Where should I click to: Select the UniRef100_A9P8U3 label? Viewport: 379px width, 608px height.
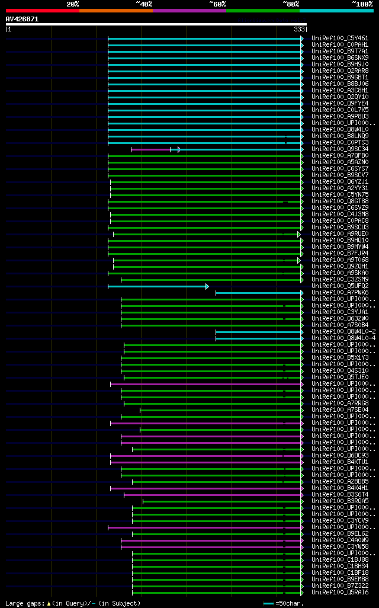click(x=340, y=116)
